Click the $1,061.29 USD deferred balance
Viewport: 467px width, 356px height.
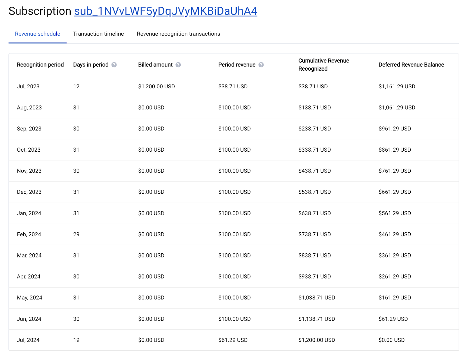coord(397,108)
